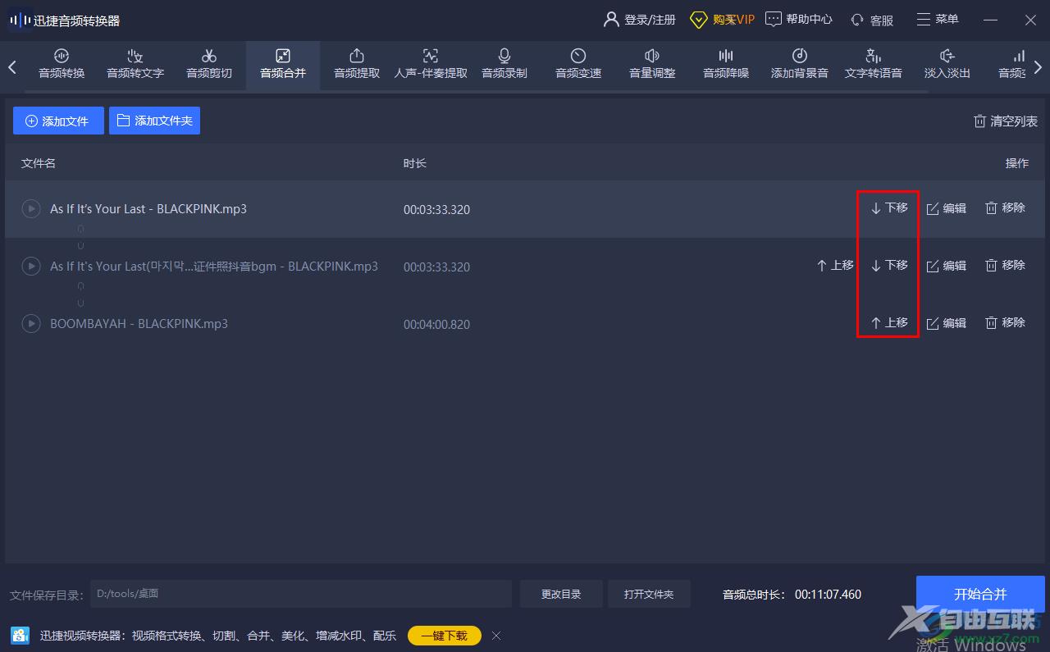This screenshot has height=652, width=1050.
Task: Open the 音频剪切 audio cutting tool
Action: coord(209,64)
